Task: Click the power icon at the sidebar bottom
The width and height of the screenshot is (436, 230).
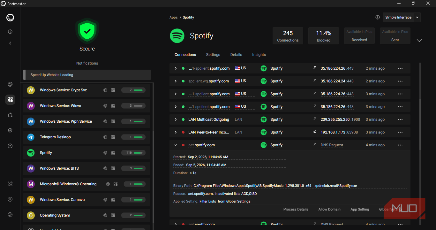Action: coord(10,215)
